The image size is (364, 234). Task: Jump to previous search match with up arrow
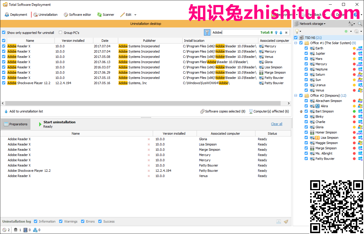[276, 33]
